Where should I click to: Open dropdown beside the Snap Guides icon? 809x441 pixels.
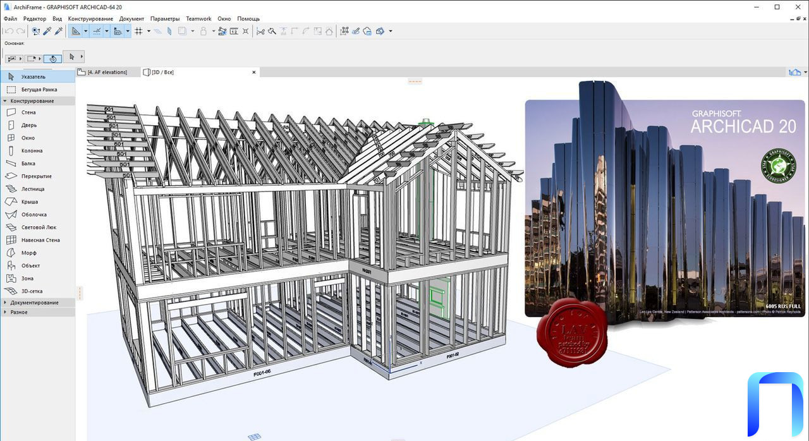click(x=106, y=31)
